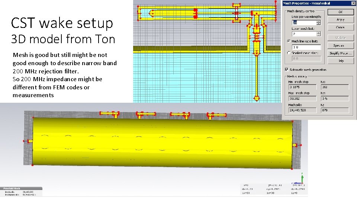Click the Apply button

(340, 20)
